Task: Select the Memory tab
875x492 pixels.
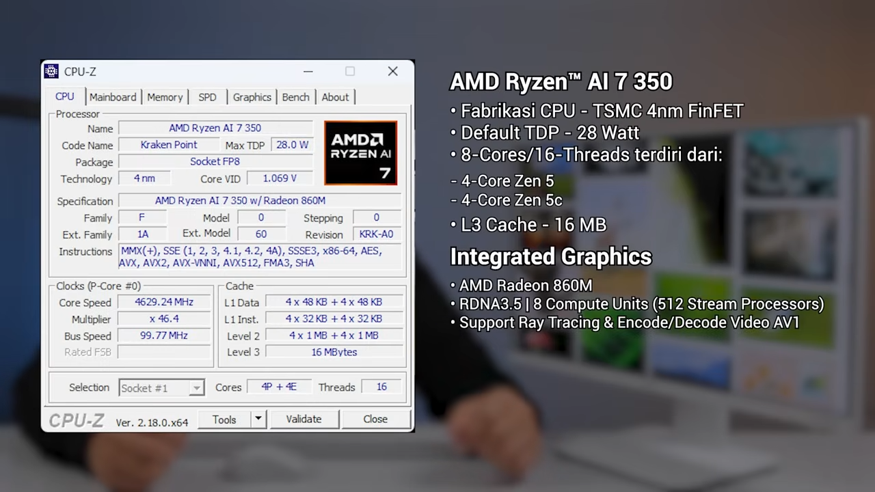Action: click(164, 97)
